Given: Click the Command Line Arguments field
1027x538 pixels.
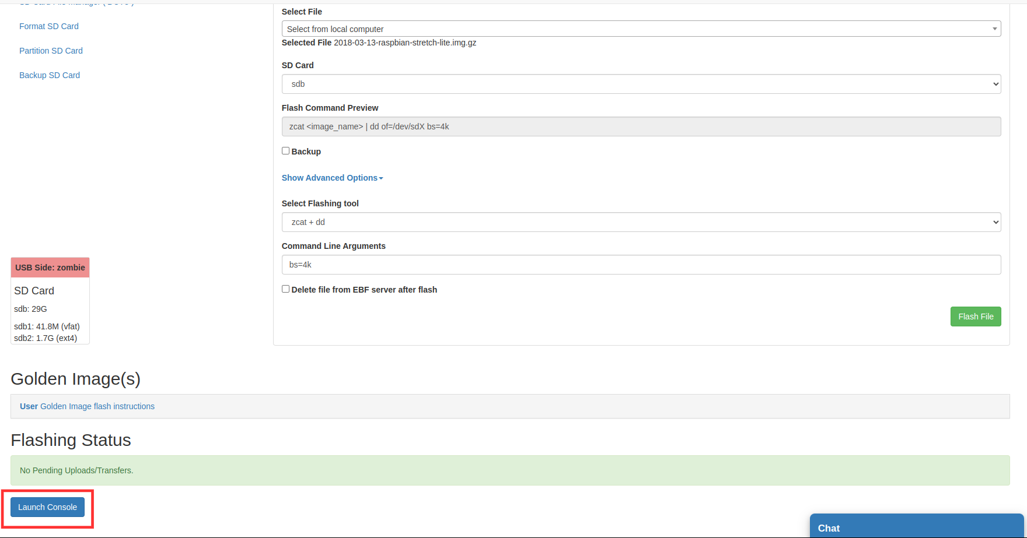Looking at the screenshot, I should tap(641, 265).
